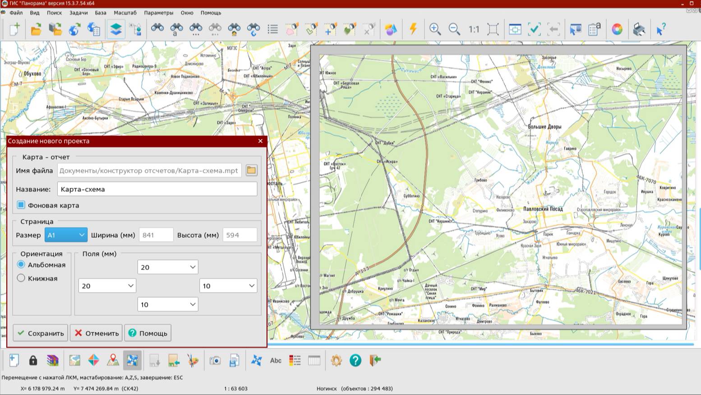This screenshot has width=701, height=395.
Task: Select the Альбомная orientation radio button
Action: [21, 265]
